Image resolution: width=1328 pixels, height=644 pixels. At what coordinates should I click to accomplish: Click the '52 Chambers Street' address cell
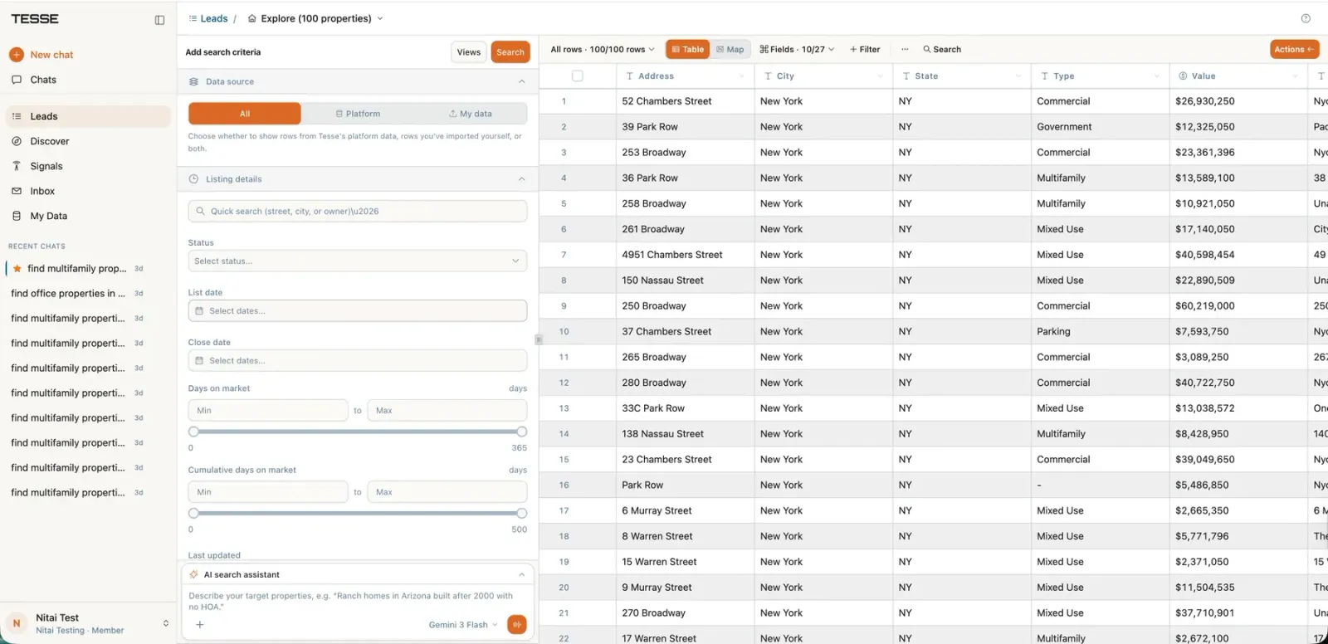[x=686, y=101]
